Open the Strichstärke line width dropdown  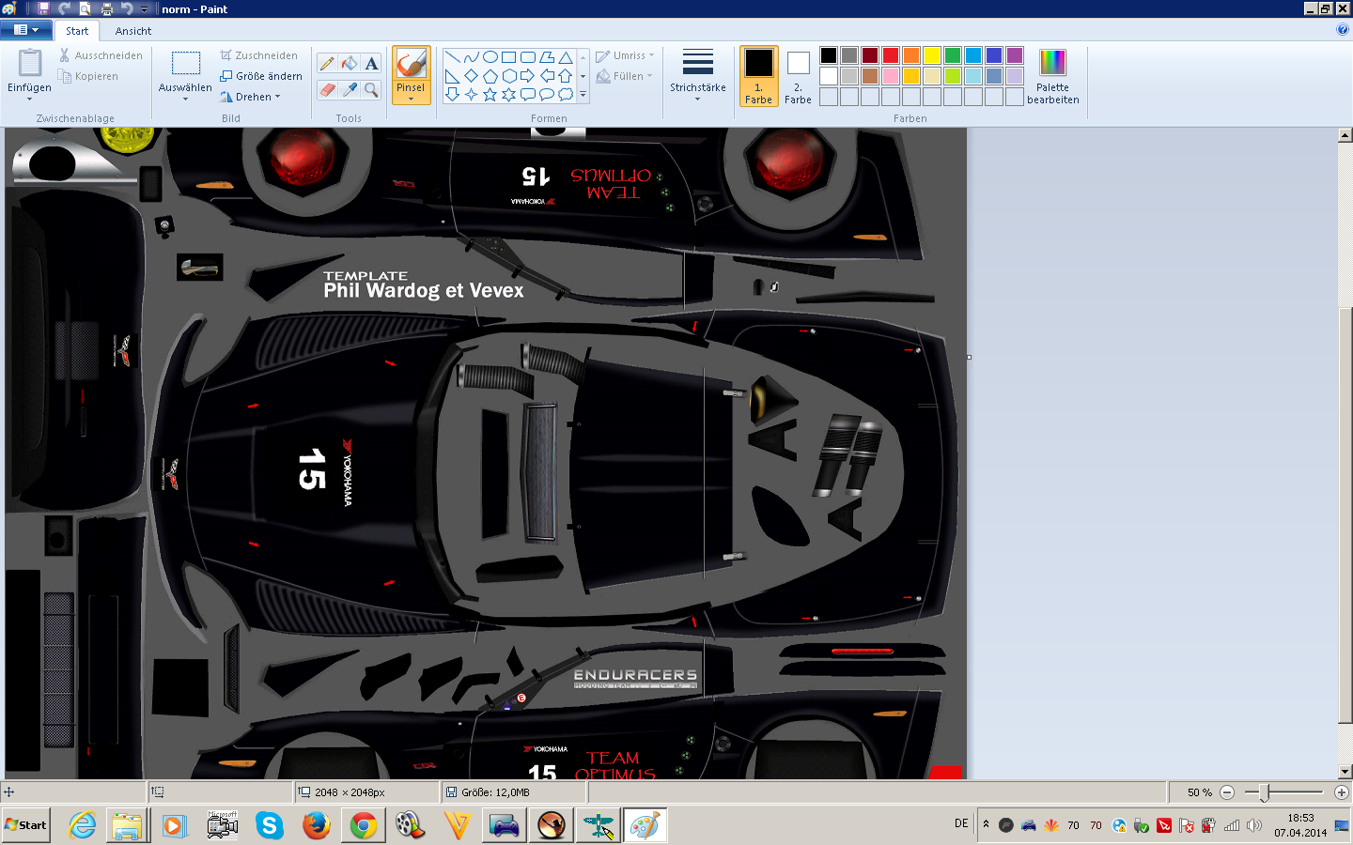coord(697,76)
